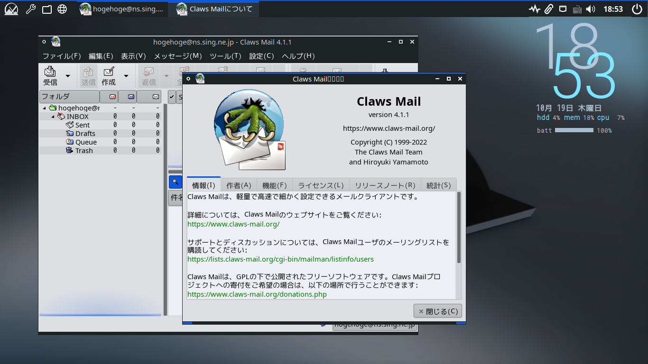Click the account button hogehoge@ns.sing.ne.jp in status bar
This screenshot has width=648, height=364.
pos(374,325)
